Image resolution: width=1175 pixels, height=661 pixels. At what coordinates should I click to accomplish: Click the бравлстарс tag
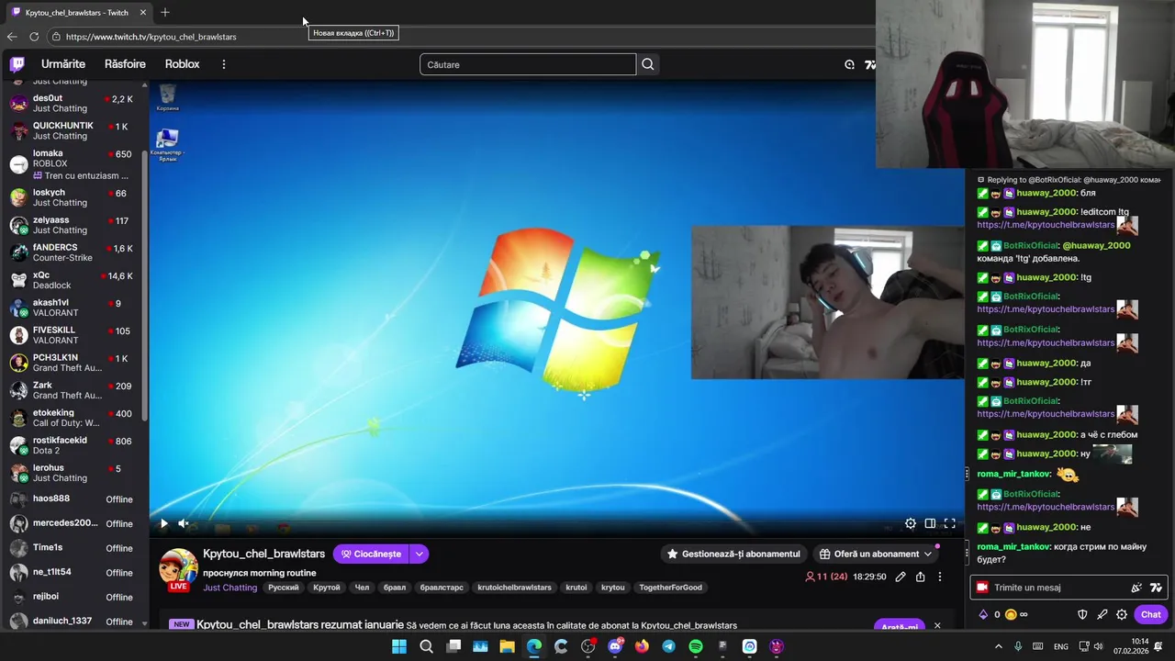[x=442, y=588]
